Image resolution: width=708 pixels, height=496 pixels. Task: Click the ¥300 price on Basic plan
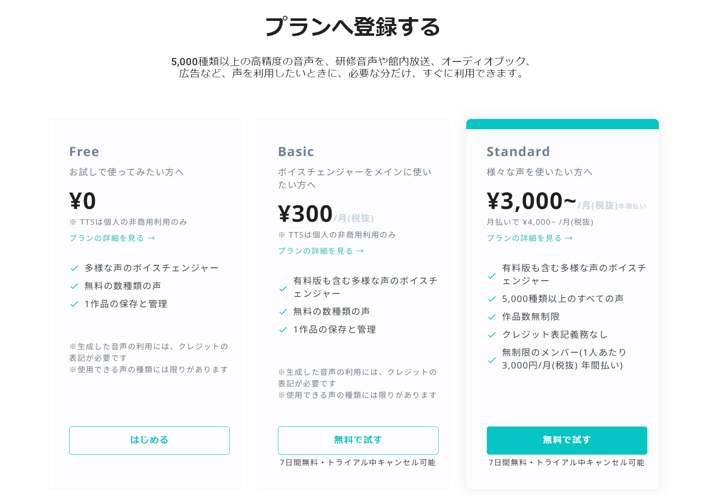click(x=305, y=214)
